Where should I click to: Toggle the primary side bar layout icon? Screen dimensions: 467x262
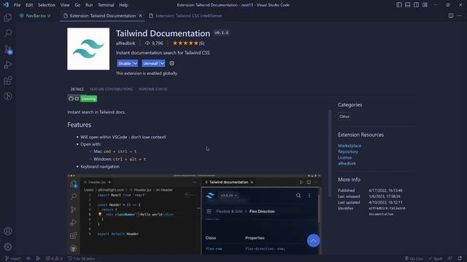399,5
